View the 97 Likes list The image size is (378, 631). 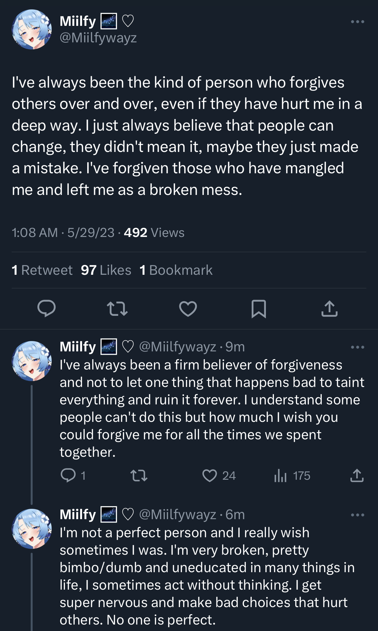click(x=106, y=270)
